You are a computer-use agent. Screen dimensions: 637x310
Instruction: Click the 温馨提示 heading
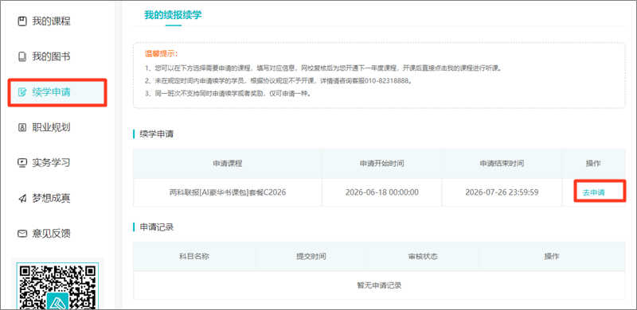[x=162, y=54]
